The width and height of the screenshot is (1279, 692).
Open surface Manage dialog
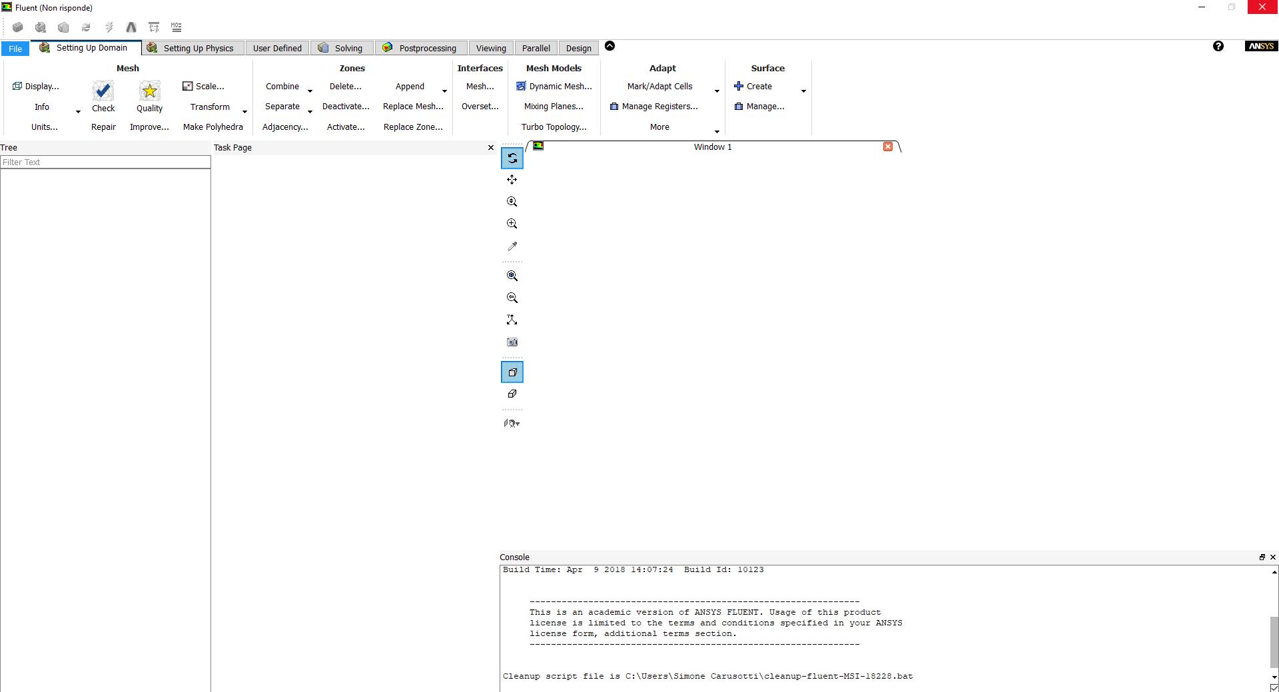tap(759, 107)
